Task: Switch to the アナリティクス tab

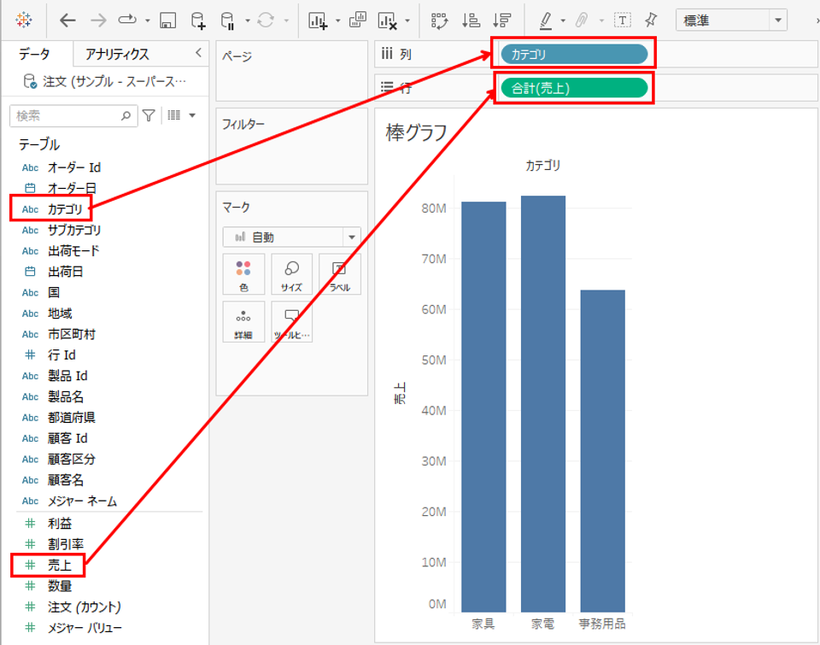Action: pos(117,54)
